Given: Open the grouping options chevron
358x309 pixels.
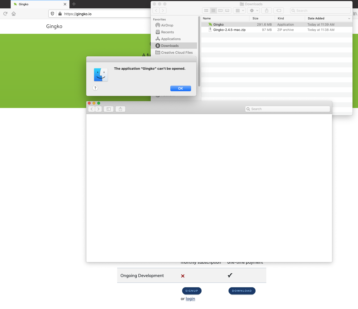Looking at the screenshot, I should 243,10.
